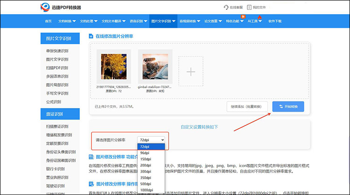Expand the AI工具 menu
This screenshot has height=195, width=350.
[x=255, y=21]
